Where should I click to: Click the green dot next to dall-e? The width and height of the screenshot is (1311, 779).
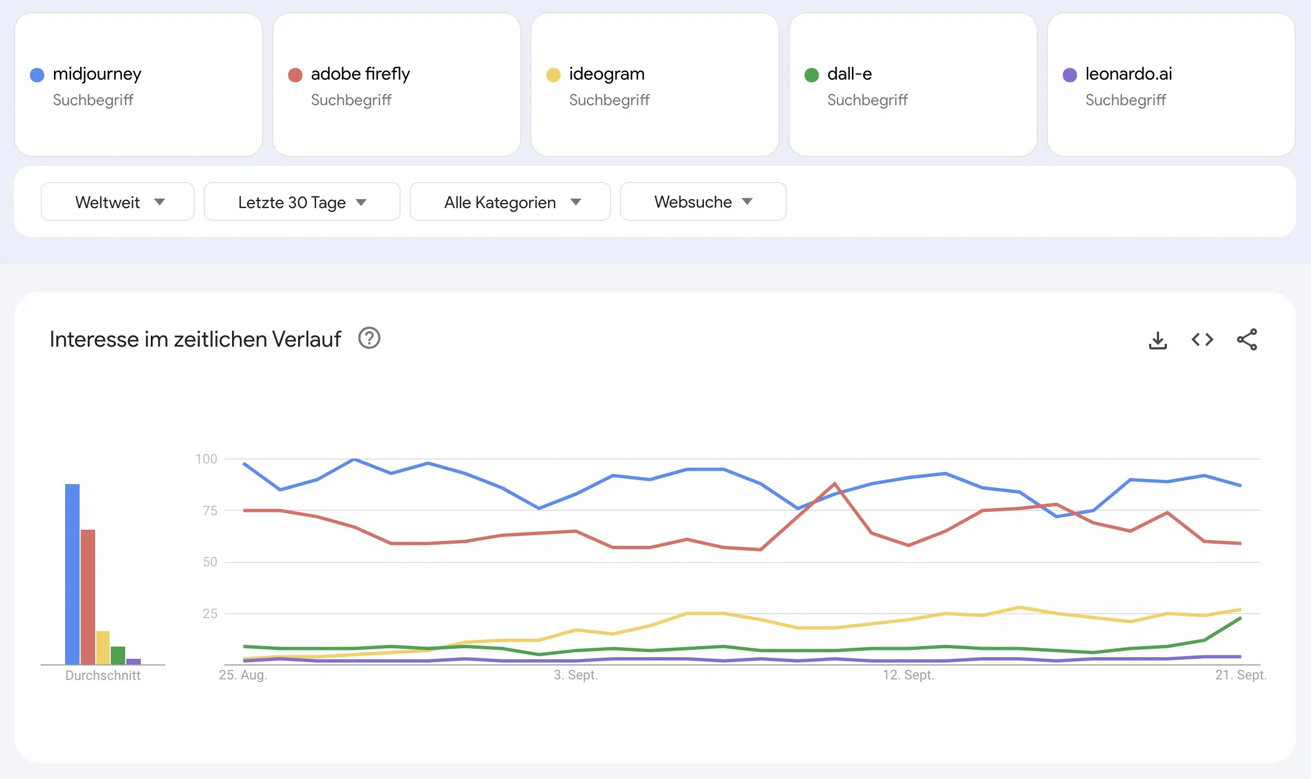811,73
